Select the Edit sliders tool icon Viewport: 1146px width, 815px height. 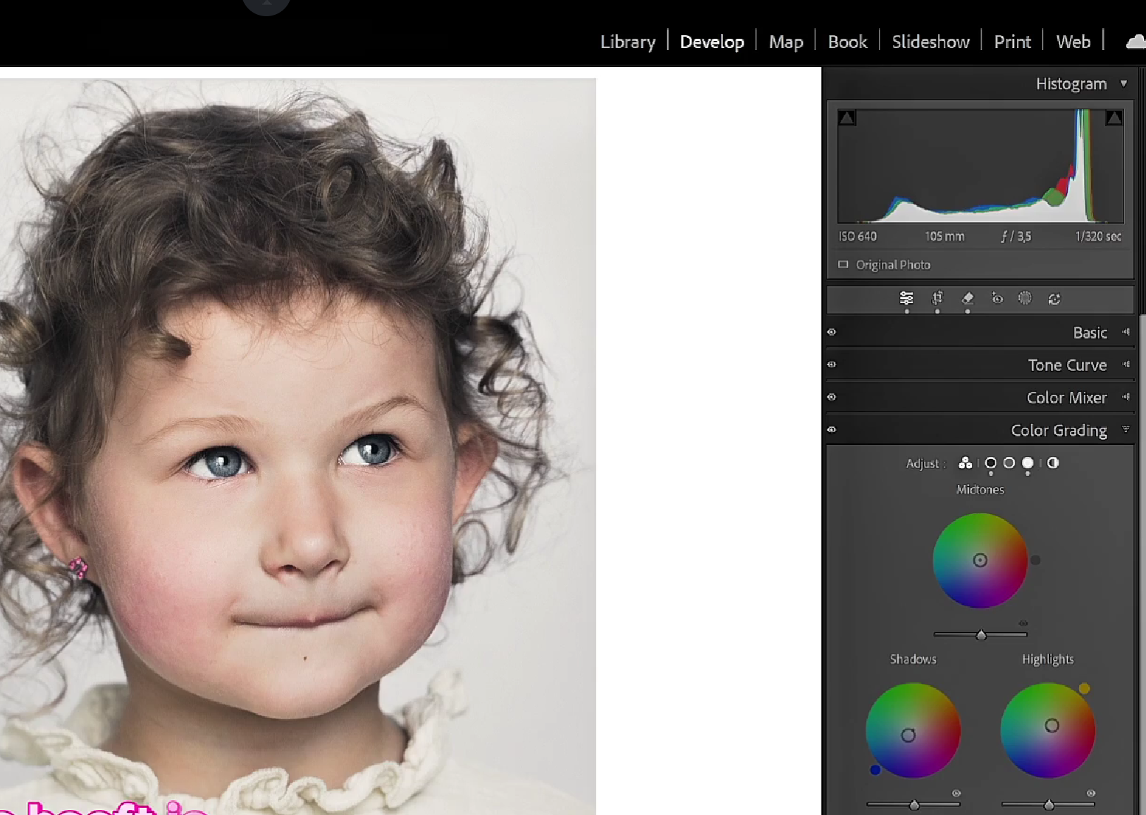click(906, 299)
